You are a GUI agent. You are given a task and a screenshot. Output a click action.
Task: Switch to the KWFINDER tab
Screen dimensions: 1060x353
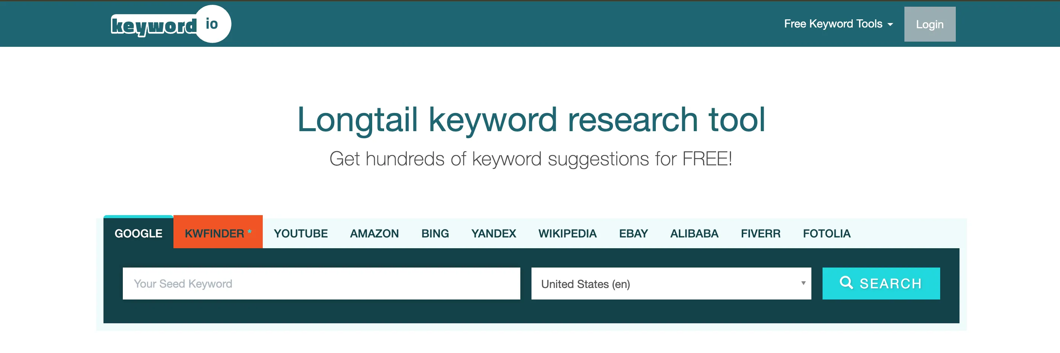(x=218, y=233)
